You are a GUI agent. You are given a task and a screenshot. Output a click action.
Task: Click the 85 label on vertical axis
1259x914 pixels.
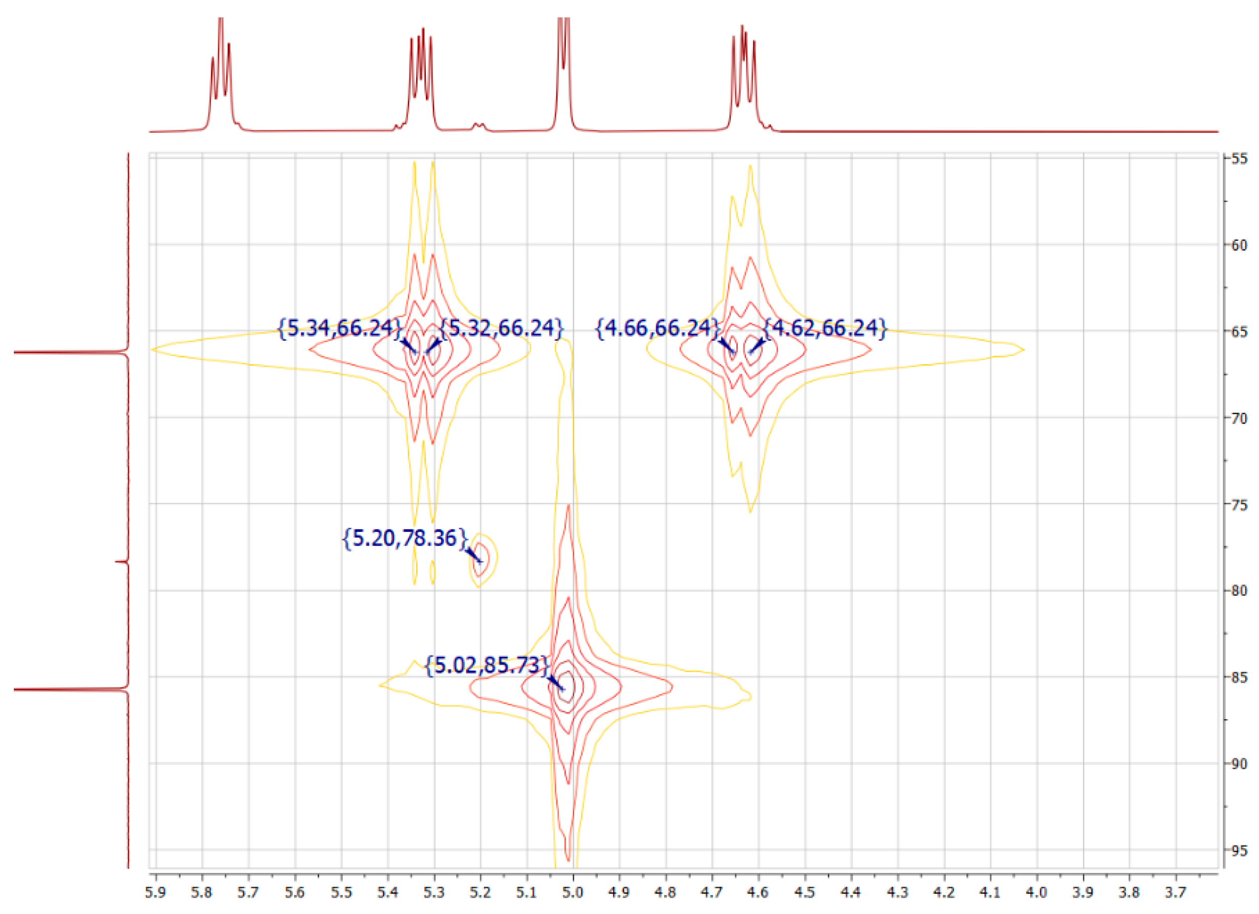click(x=1239, y=677)
